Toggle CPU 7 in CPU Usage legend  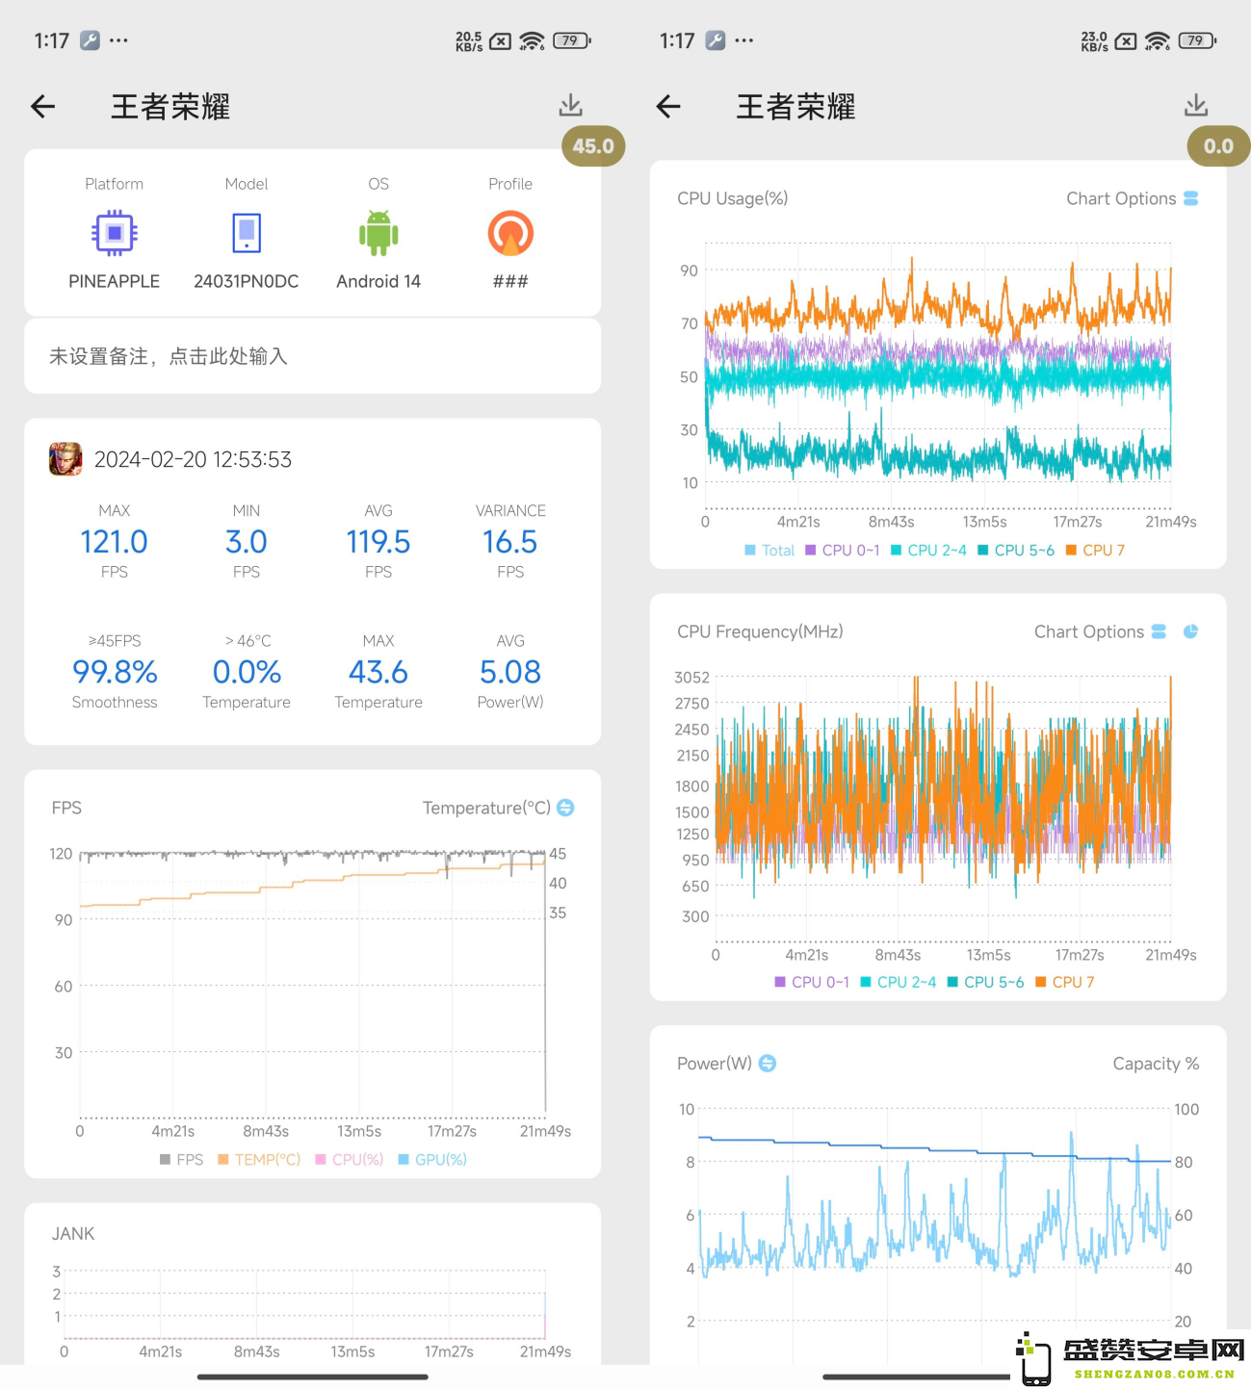click(x=1095, y=551)
